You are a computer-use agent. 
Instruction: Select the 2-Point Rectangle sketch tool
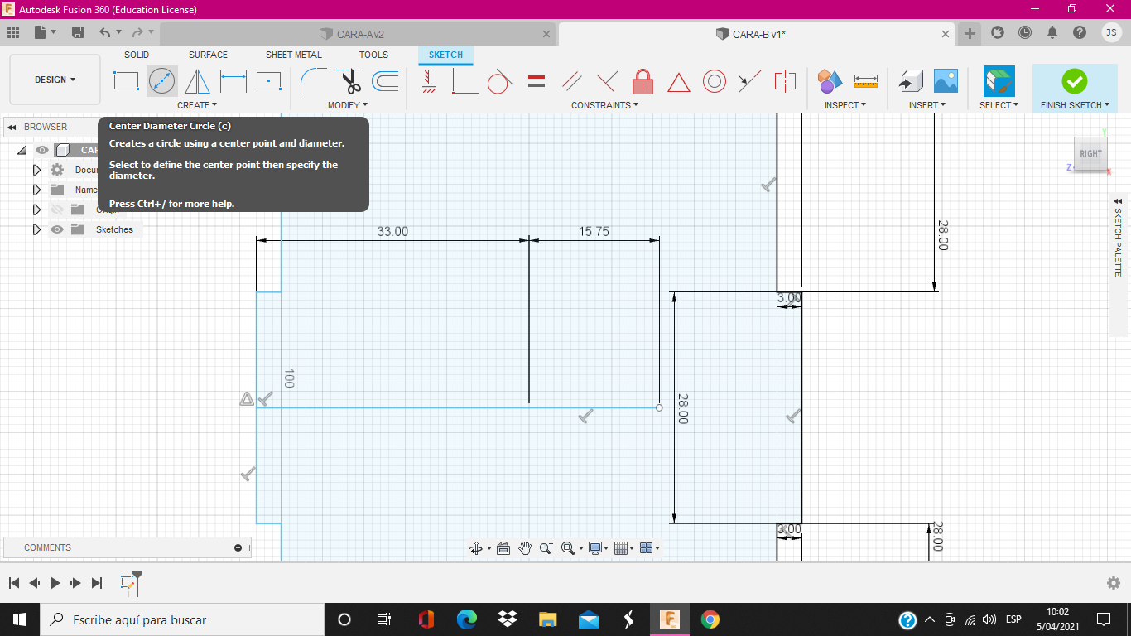[126, 81]
